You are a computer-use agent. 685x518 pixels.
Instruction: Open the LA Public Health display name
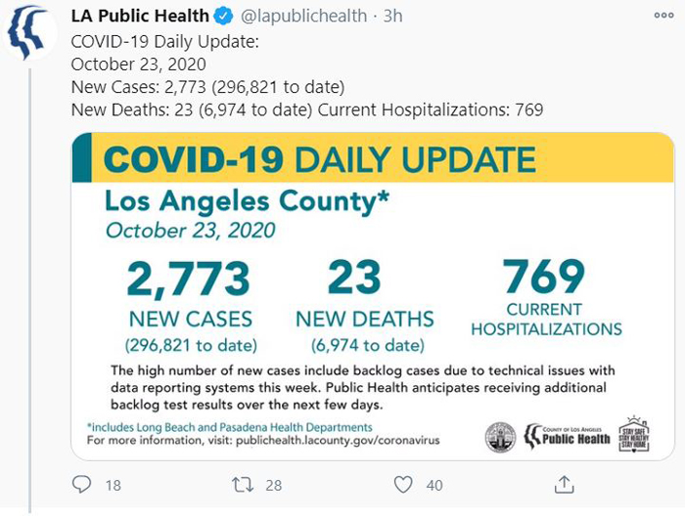coord(140,17)
